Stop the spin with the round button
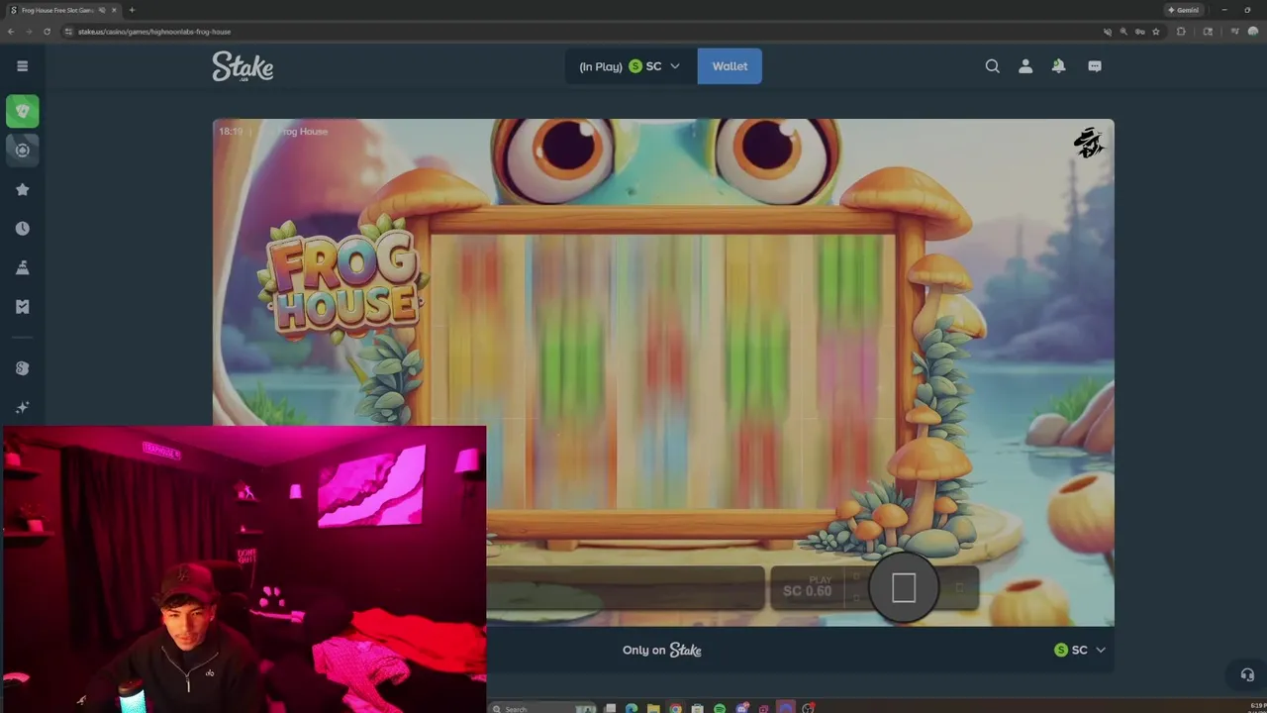Viewport: 1267px width, 713px height. 904,588
